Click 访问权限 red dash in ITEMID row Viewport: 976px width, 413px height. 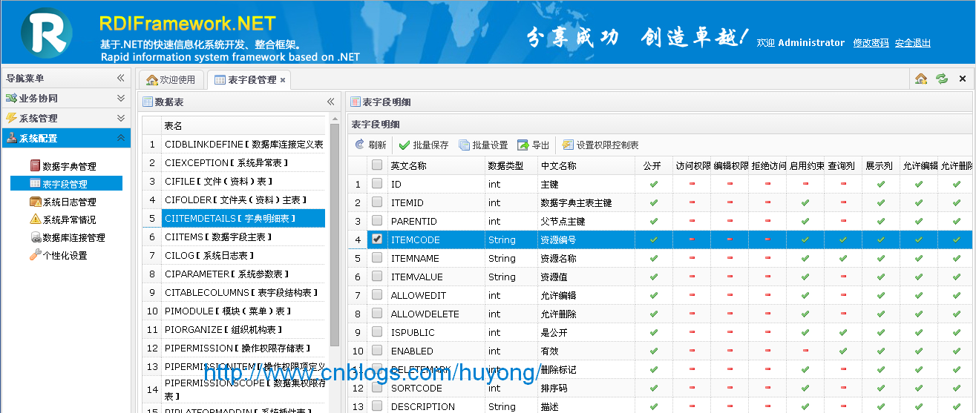tap(692, 202)
